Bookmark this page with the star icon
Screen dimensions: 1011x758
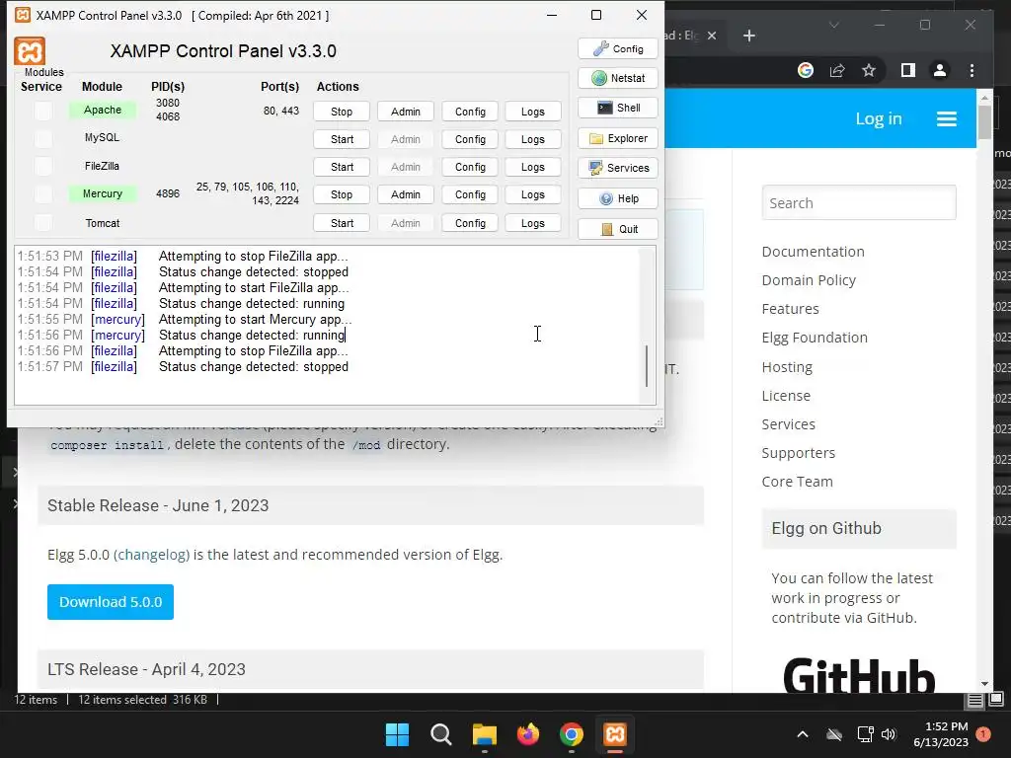869,70
